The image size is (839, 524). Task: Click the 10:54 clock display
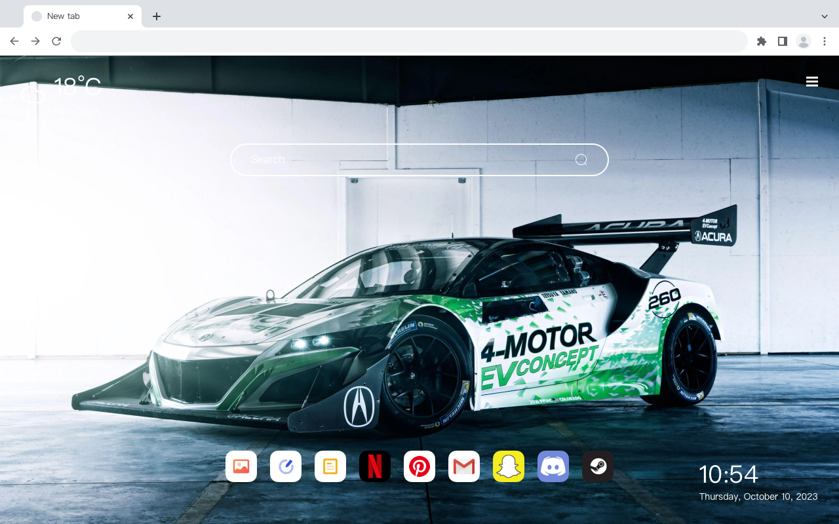click(728, 474)
